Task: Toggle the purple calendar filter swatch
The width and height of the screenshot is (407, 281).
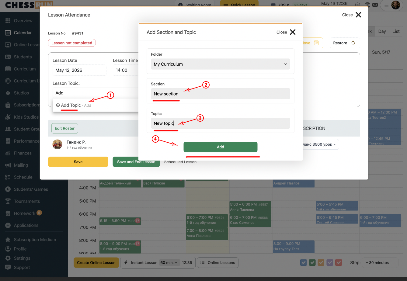Action: 330,262
